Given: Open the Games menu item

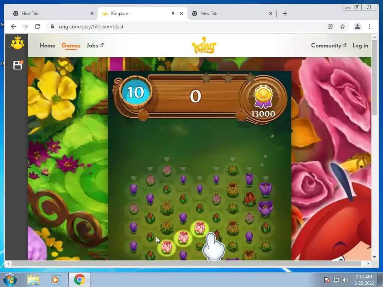Looking at the screenshot, I should [x=71, y=45].
